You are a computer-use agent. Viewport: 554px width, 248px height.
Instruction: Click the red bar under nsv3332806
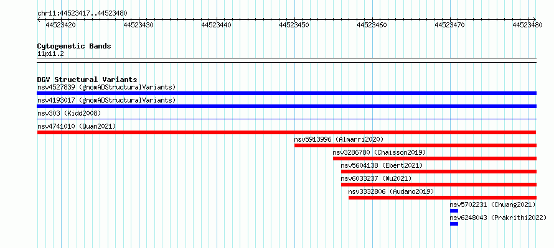tap(443, 198)
